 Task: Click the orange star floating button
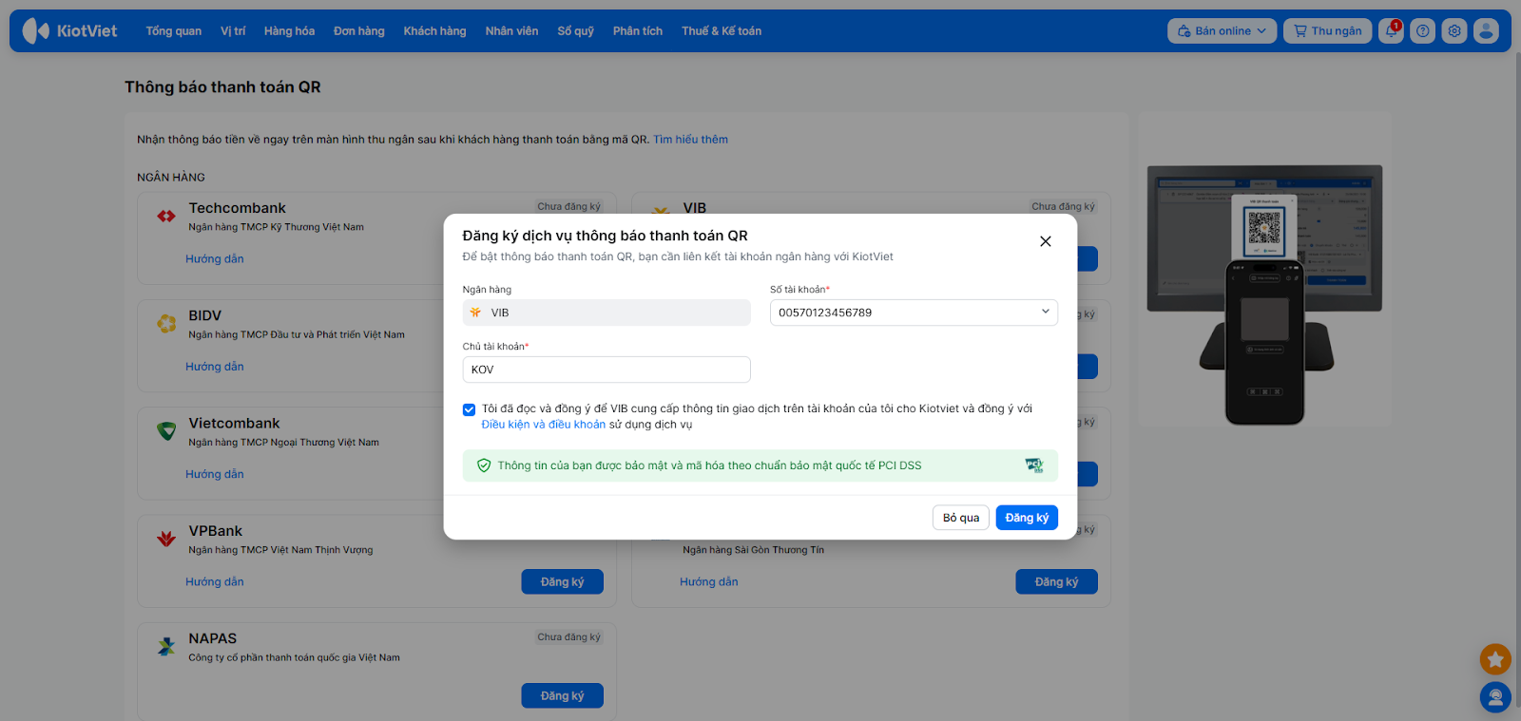pos(1495,659)
